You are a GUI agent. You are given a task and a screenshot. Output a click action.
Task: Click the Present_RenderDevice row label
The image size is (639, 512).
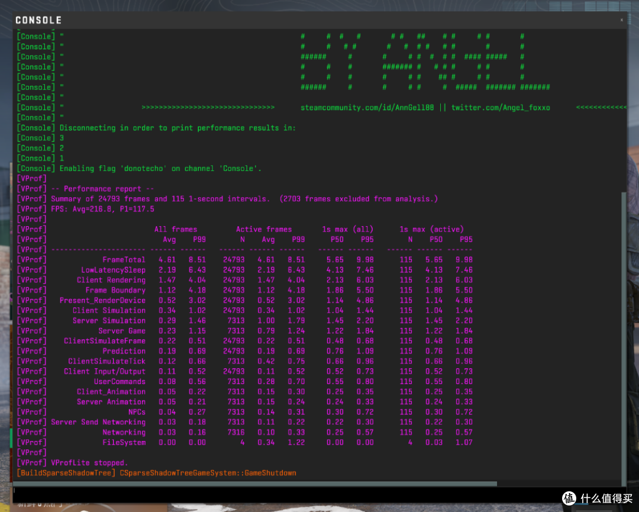pyautogui.click(x=103, y=301)
